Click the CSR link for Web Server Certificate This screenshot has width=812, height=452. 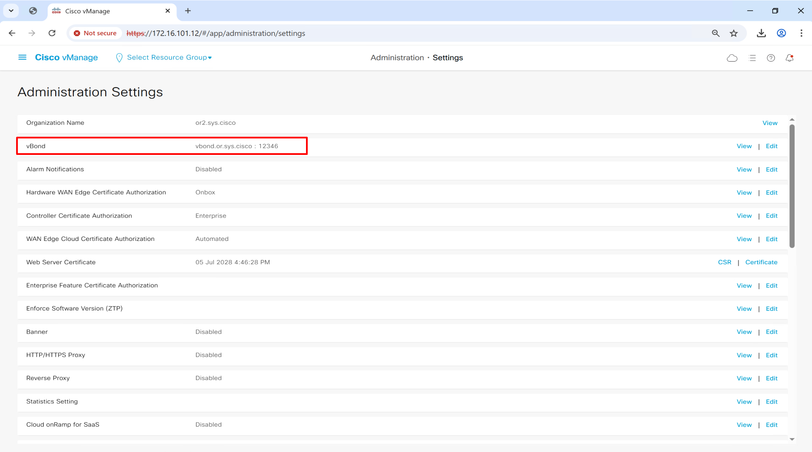coord(725,262)
